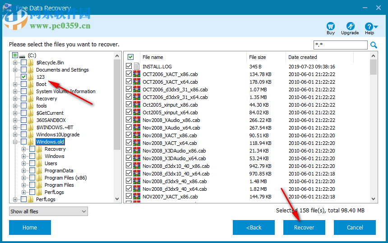Image resolution: width=388 pixels, height=243 pixels.
Task: Uncheck the 123 folder checkbox
Action: coord(24,76)
